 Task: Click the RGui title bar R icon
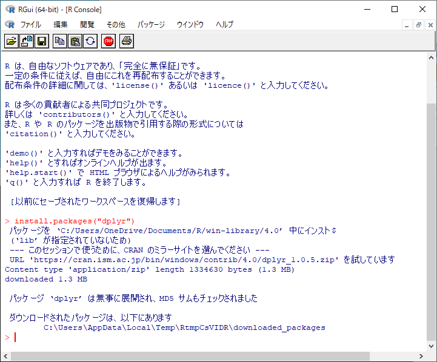point(10,10)
